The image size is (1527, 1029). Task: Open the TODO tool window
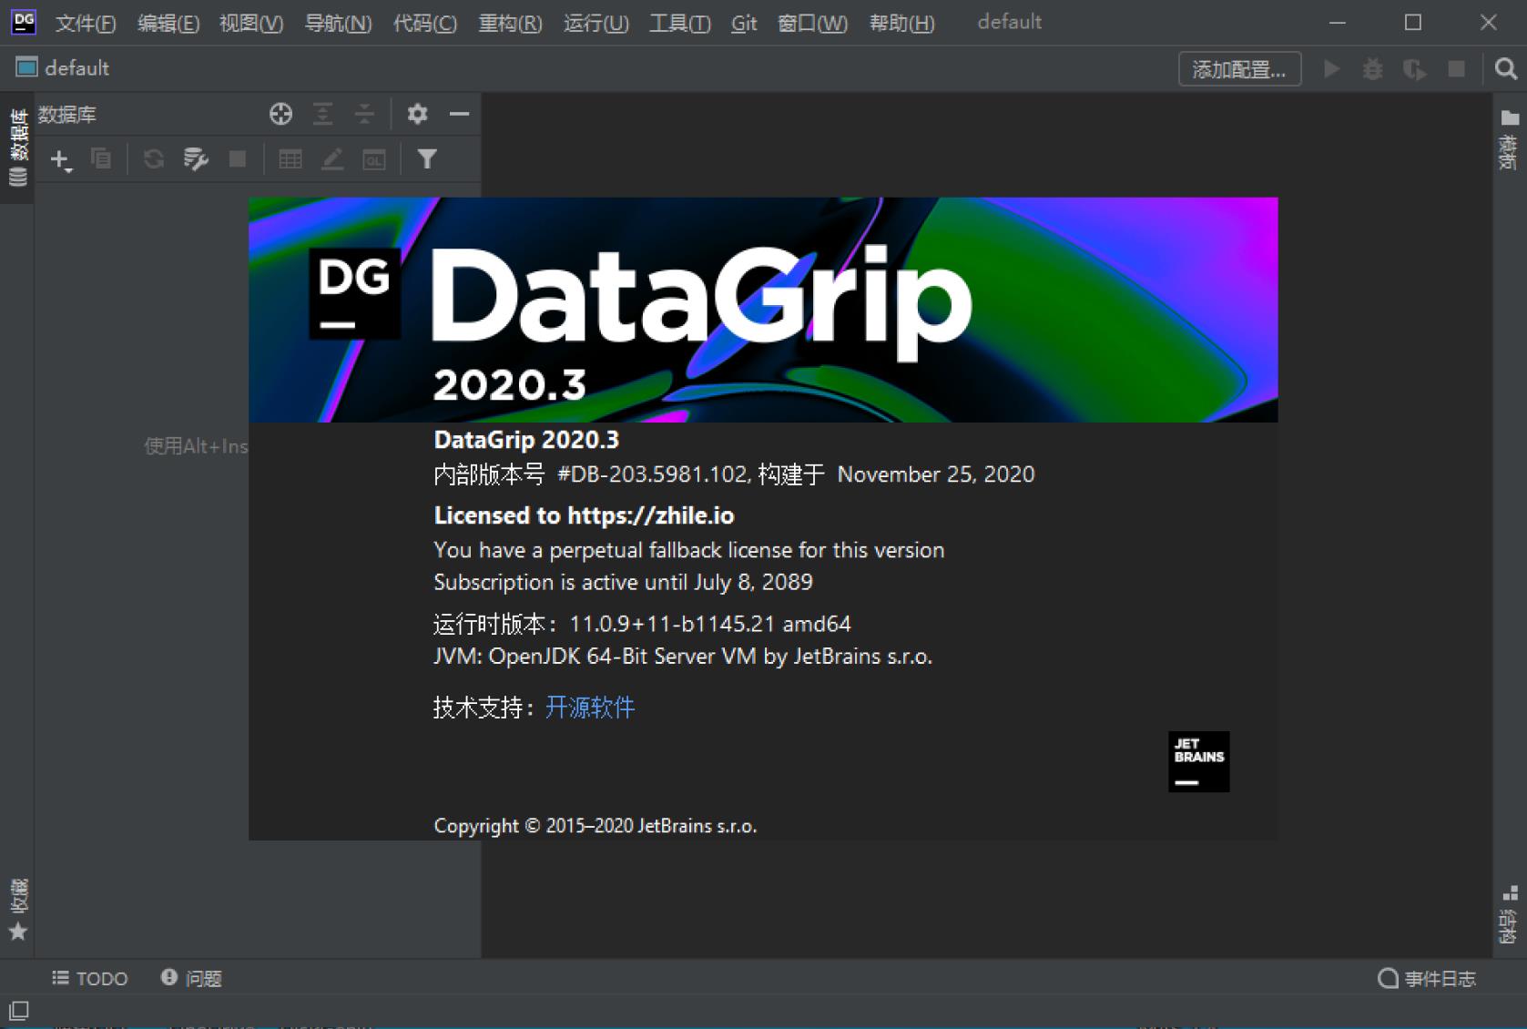pyautogui.click(x=90, y=978)
